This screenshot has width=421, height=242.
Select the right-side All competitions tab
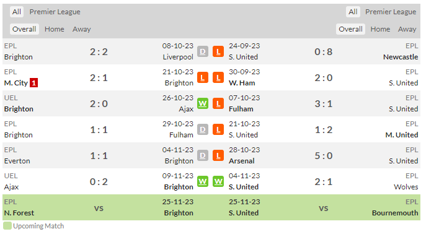(x=353, y=12)
